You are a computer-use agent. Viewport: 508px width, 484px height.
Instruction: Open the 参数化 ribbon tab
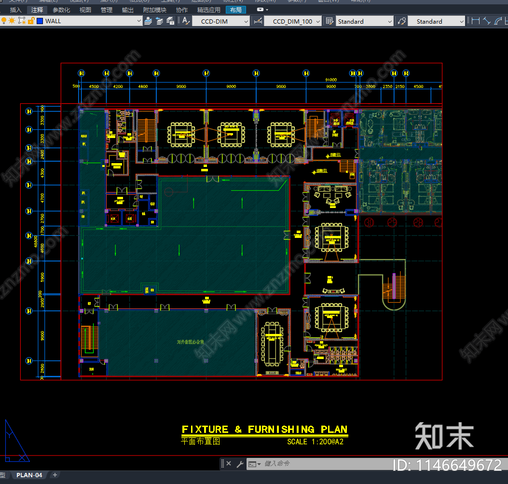(x=61, y=10)
